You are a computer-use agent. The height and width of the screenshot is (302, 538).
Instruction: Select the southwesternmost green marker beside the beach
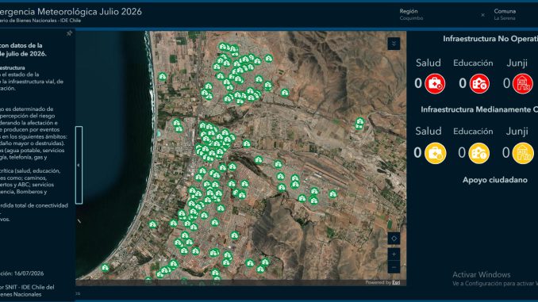[105, 267]
